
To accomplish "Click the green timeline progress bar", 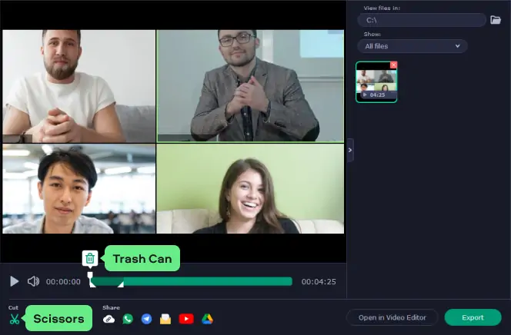I will pyautogui.click(x=192, y=281).
